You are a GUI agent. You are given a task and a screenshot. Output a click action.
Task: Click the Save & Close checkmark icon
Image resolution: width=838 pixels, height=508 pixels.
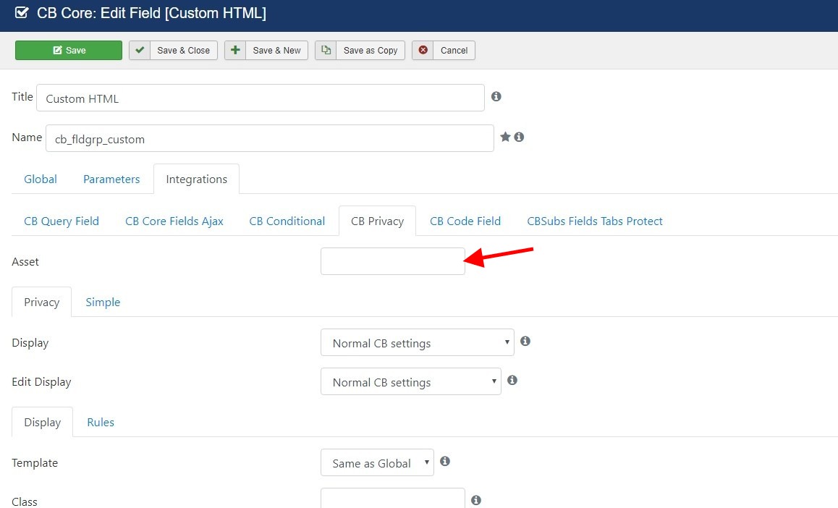(x=140, y=50)
